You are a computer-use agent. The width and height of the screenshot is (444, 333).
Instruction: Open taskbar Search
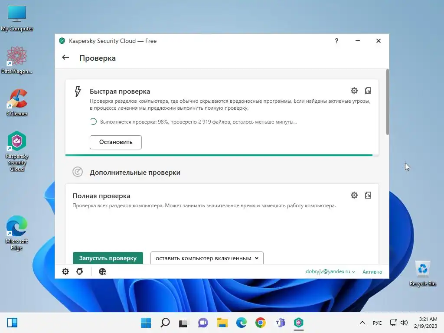pyautogui.click(x=165, y=323)
